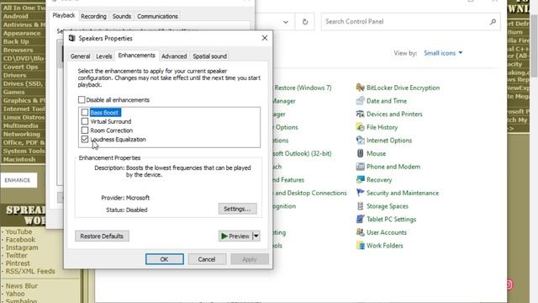This screenshot has width=538, height=303.
Task: Open the Storage Spaces icon
Action: point(360,206)
